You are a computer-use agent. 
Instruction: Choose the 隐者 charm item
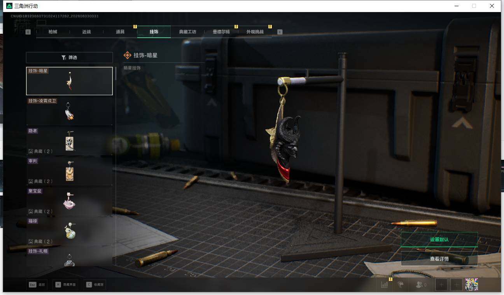tap(69, 141)
